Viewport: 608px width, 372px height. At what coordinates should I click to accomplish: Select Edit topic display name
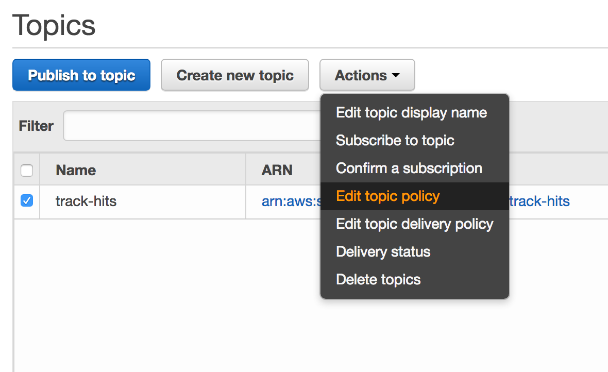pyautogui.click(x=414, y=112)
